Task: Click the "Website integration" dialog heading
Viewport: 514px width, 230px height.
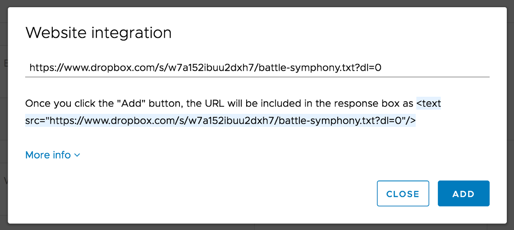Action: pos(98,33)
